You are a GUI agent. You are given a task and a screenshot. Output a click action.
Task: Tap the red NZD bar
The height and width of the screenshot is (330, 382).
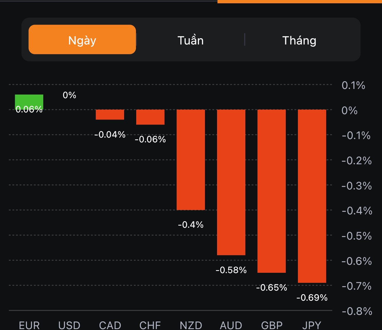coord(191,160)
